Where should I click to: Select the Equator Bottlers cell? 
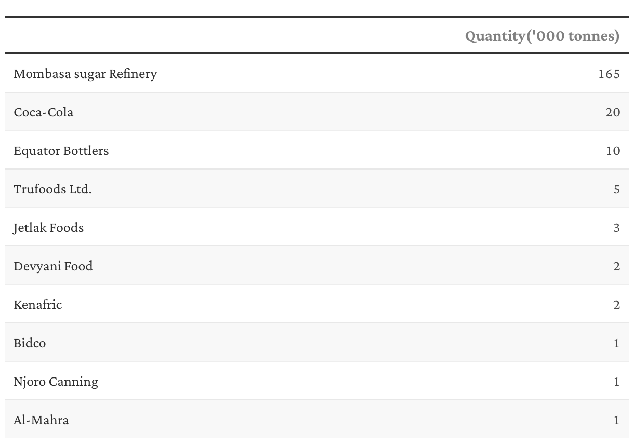pyautogui.click(x=61, y=151)
